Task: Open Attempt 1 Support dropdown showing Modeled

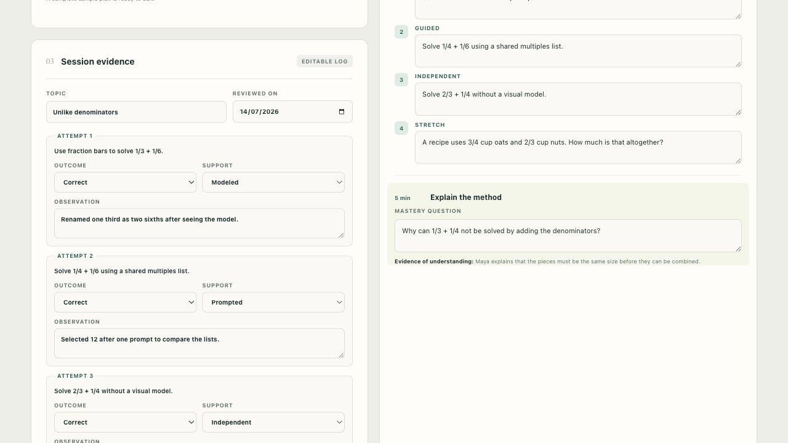Action: 273,182
